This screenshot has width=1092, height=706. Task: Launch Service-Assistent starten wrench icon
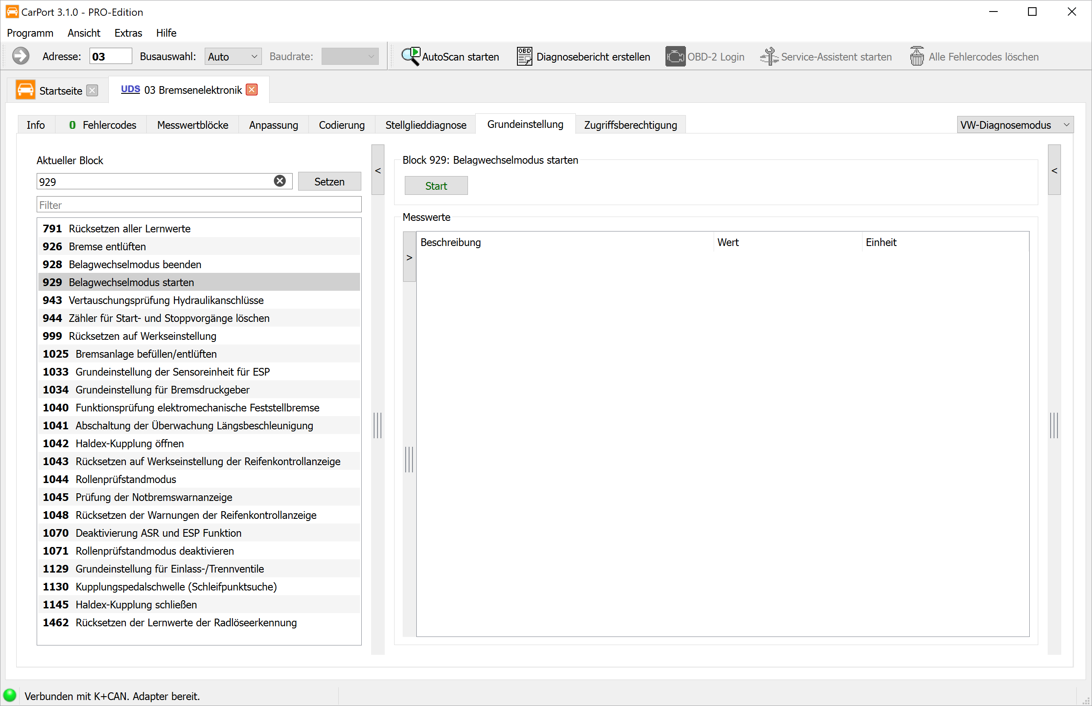click(x=769, y=56)
